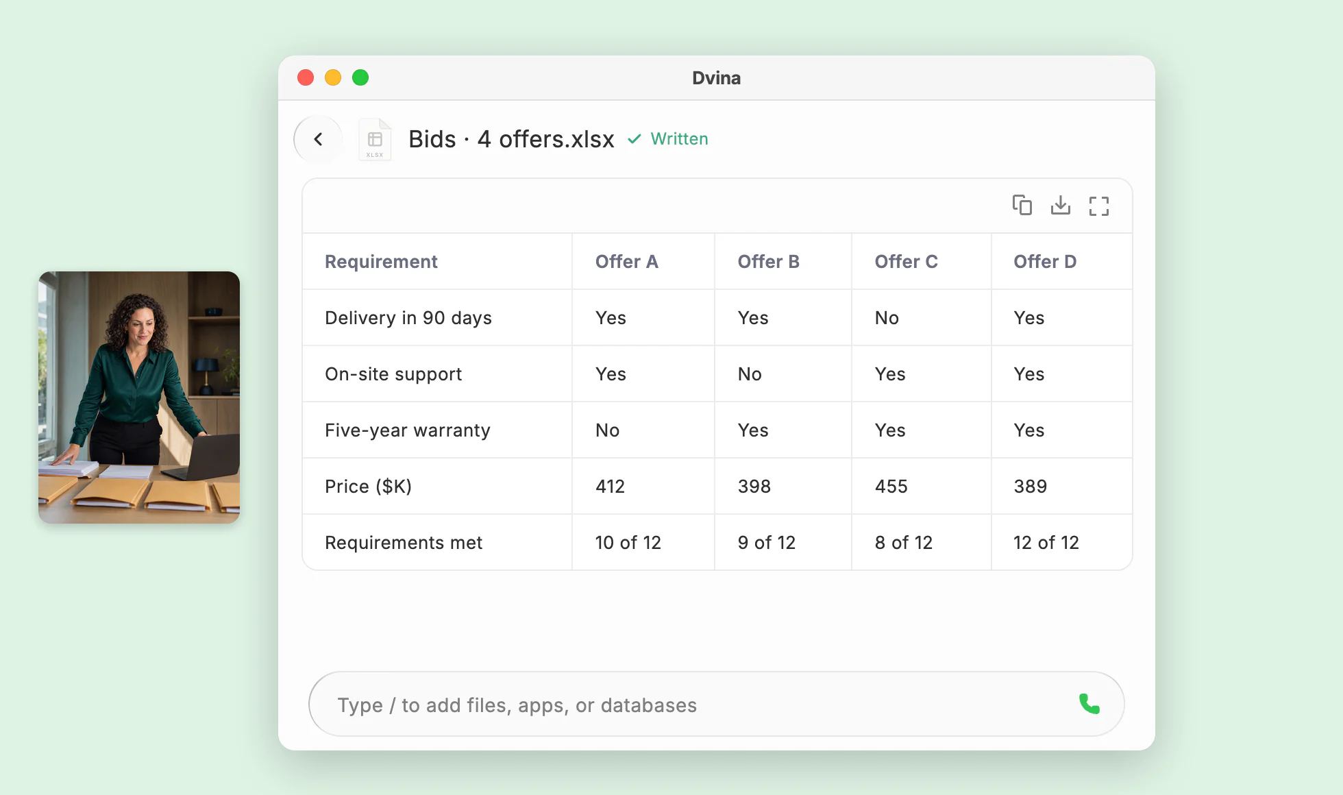Screen dimensions: 1343x795
Task: Select the Five-year warranty row label
Action: point(408,430)
